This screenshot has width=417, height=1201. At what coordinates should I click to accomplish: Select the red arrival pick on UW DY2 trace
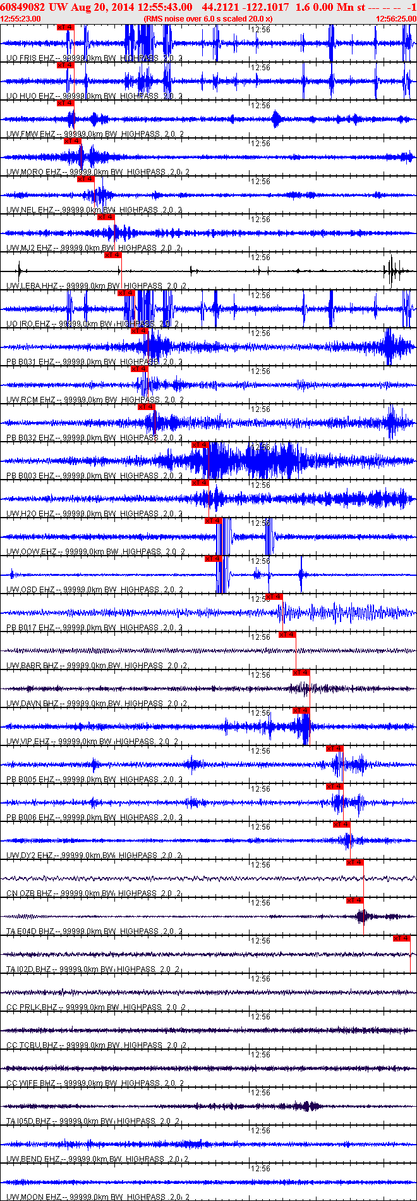tap(342, 825)
